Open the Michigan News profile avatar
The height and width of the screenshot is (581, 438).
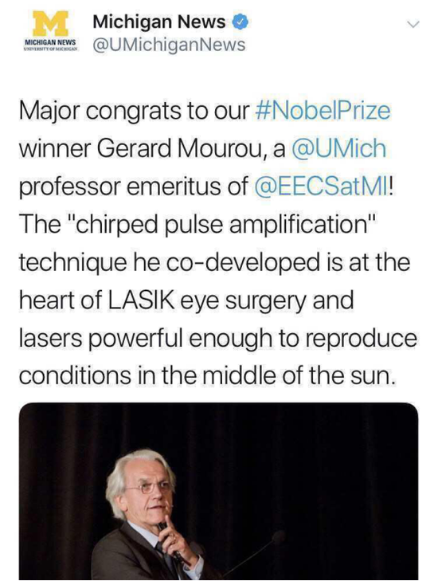(51, 32)
